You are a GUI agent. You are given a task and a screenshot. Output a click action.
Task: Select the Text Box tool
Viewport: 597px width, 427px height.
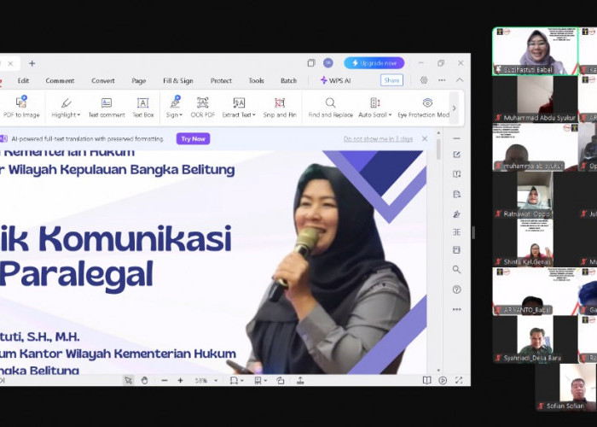[x=142, y=107]
